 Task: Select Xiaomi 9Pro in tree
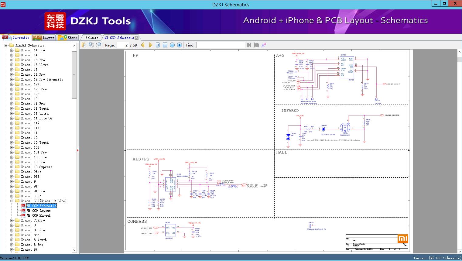(x=31, y=172)
